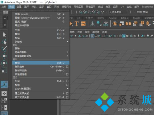
Task: Select the Move tool
Action: [4, 56]
